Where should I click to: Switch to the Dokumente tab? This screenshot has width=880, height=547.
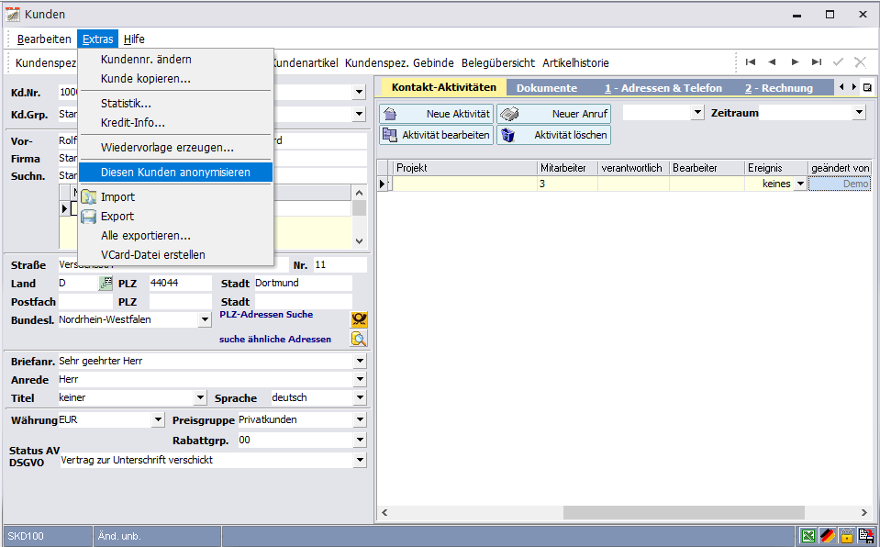(x=547, y=87)
